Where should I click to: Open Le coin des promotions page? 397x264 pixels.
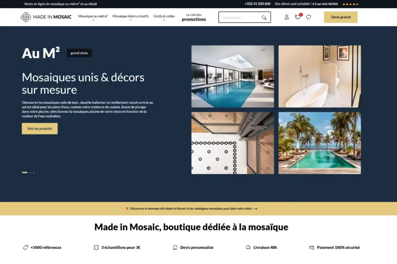(194, 17)
